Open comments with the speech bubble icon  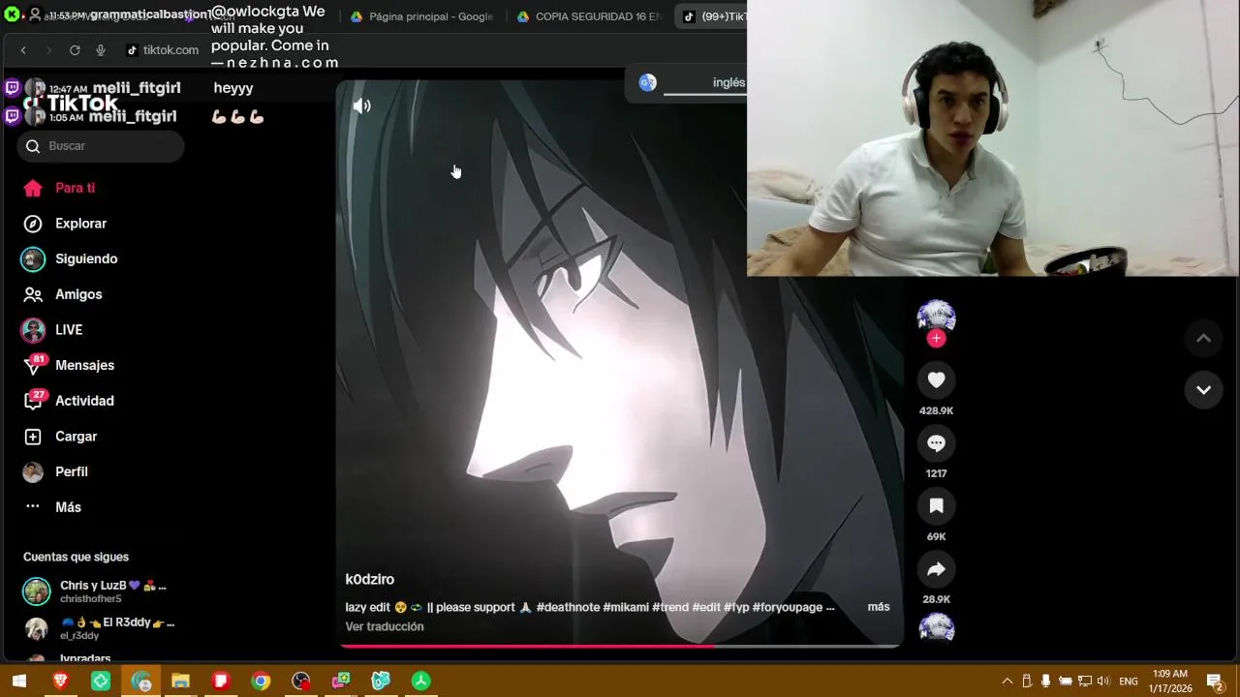936,443
